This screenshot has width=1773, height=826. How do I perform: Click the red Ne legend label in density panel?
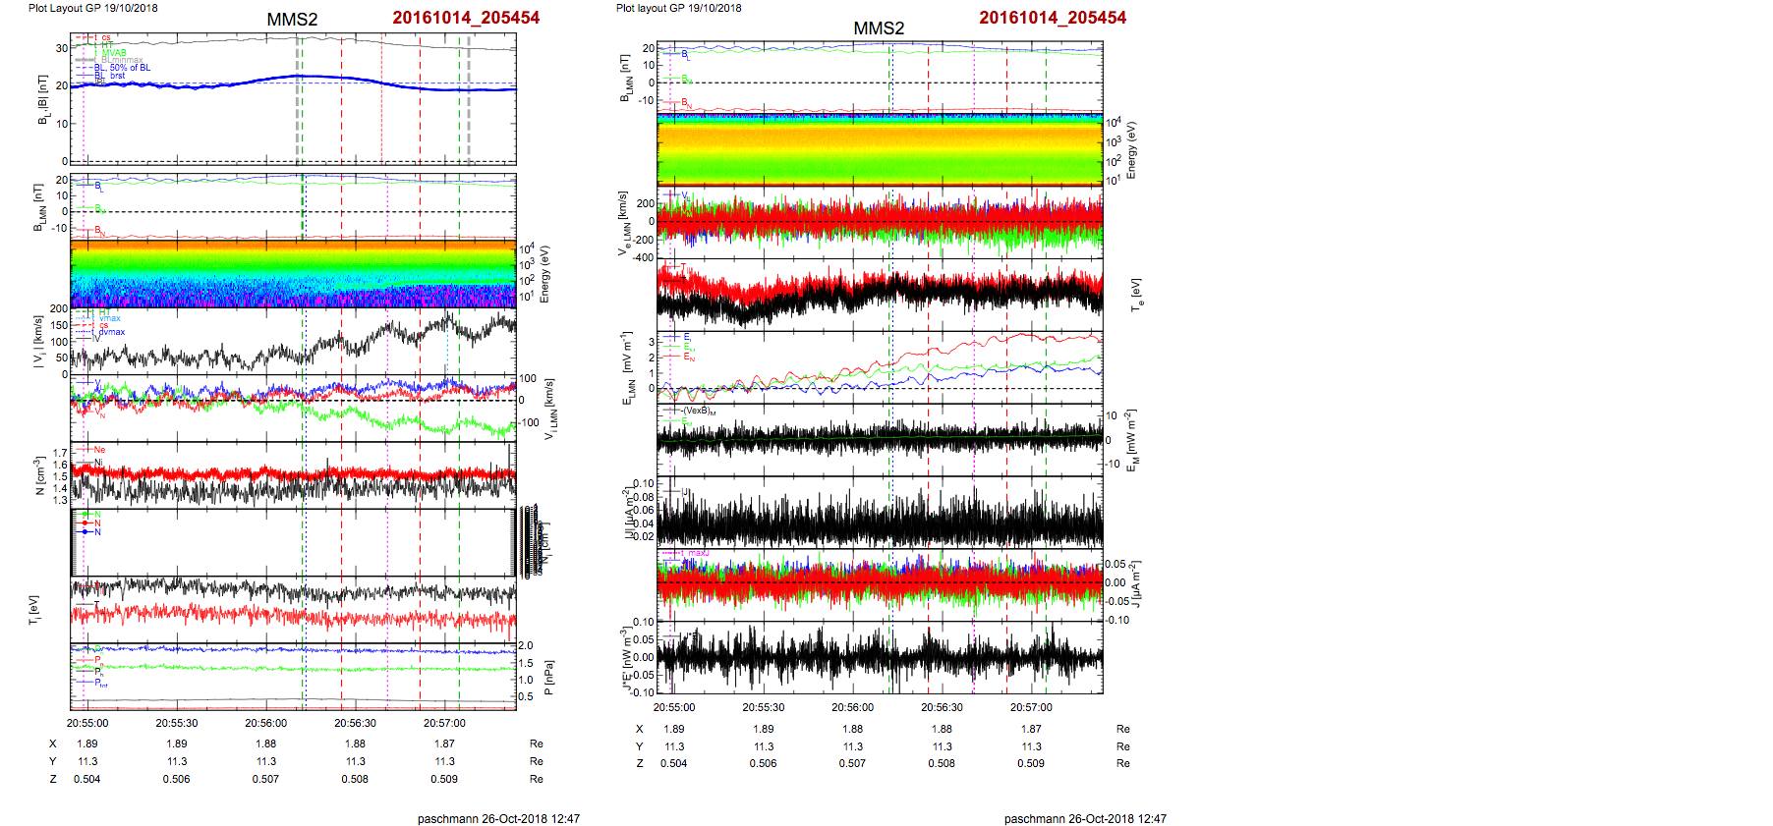99,450
